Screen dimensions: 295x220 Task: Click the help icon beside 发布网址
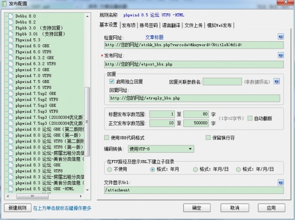pos(281,55)
